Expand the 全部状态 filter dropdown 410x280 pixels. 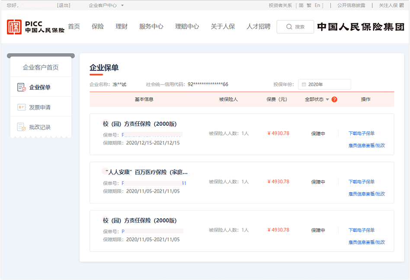click(x=317, y=99)
